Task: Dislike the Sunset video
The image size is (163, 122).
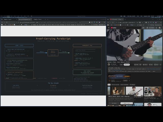Action: click(x=140, y=65)
